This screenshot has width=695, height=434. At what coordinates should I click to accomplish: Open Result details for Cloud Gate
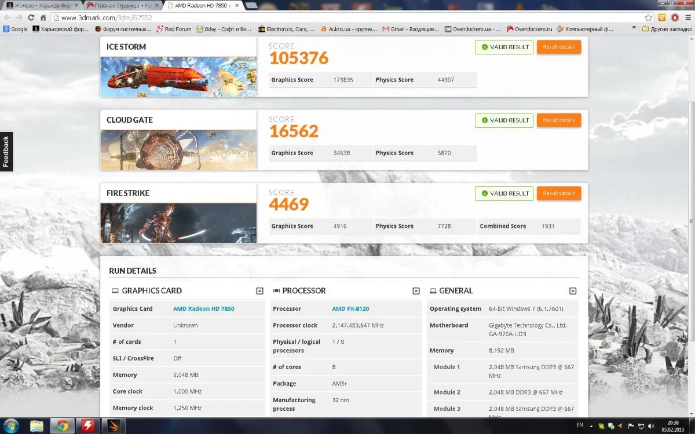coord(559,120)
